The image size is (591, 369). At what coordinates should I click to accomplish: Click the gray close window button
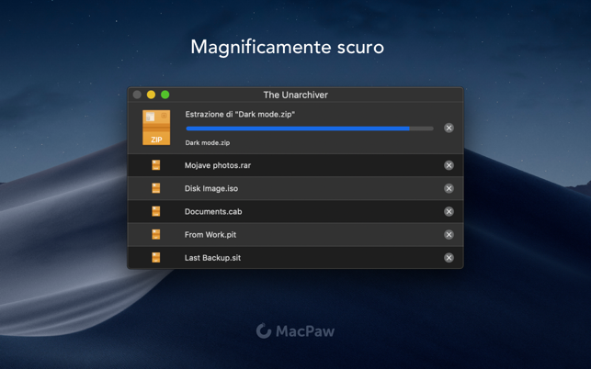[137, 95]
